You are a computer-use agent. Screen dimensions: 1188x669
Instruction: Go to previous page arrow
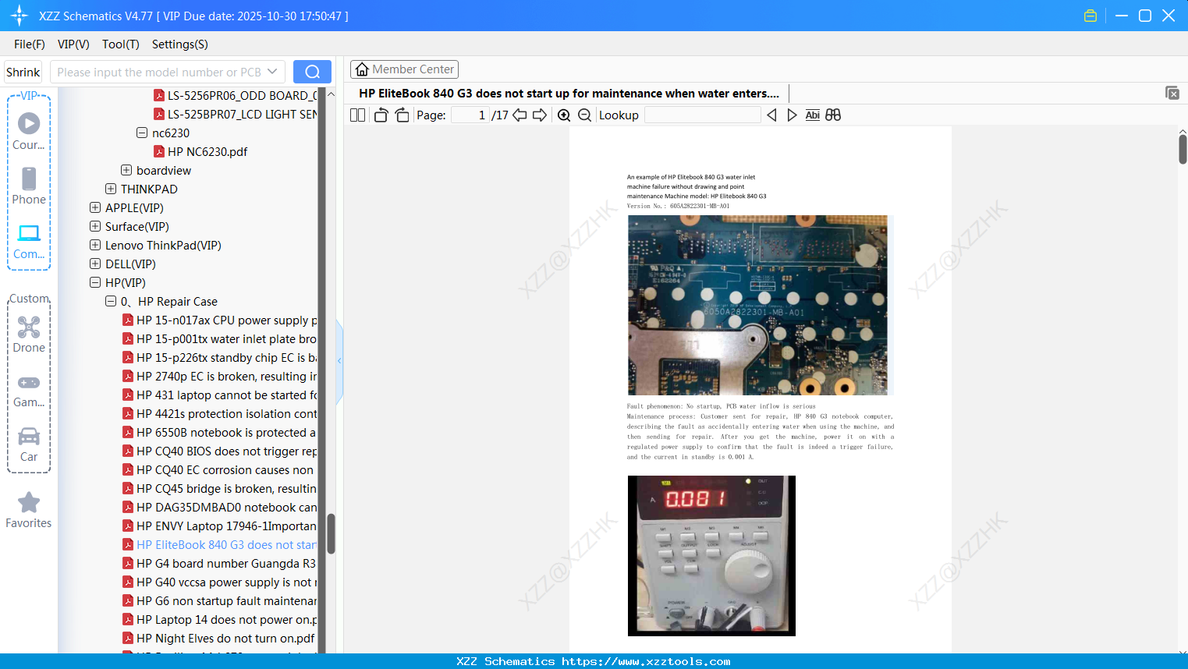tap(520, 115)
